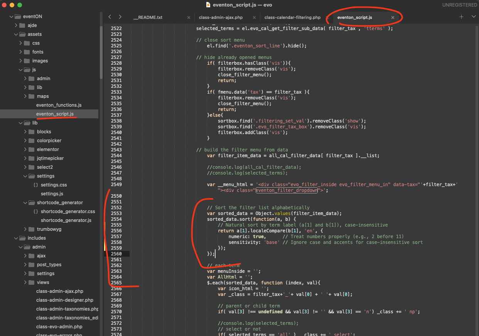Close the eventon_script.js tab

point(393,18)
